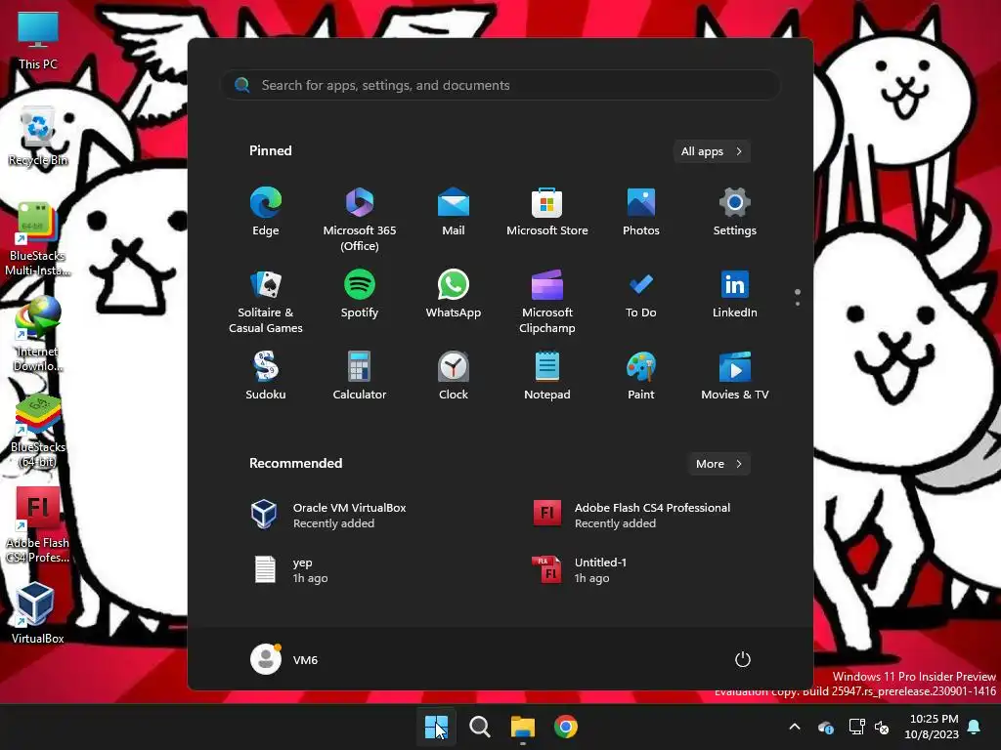This screenshot has width=1001, height=750.
Task: Open taskbar Search
Action: (479, 727)
